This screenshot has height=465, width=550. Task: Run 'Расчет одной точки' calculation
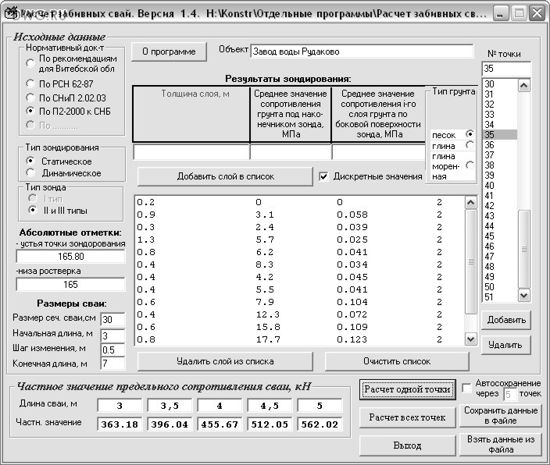coord(407,389)
